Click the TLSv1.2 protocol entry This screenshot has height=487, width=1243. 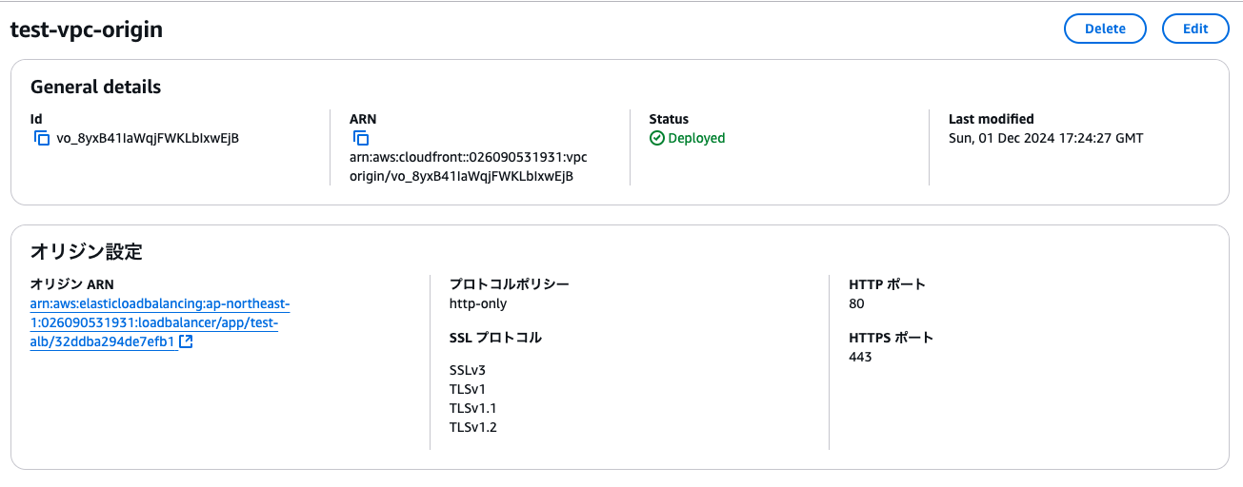(x=472, y=427)
